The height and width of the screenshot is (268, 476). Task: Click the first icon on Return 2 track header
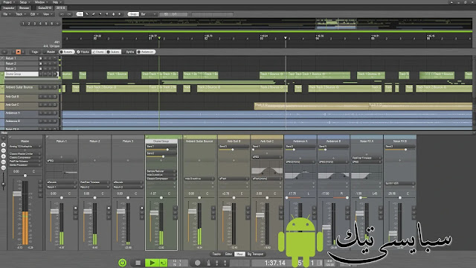[x=40, y=63]
